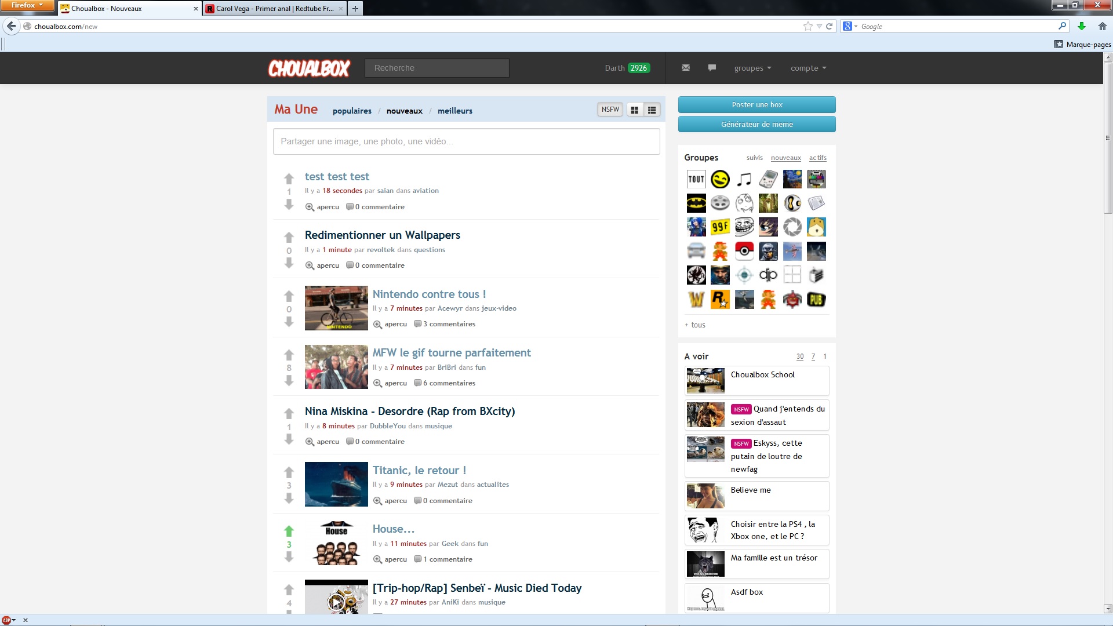Open the messages envelope icon
Viewport: 1113px width, 626px height.
click(686, 68)
